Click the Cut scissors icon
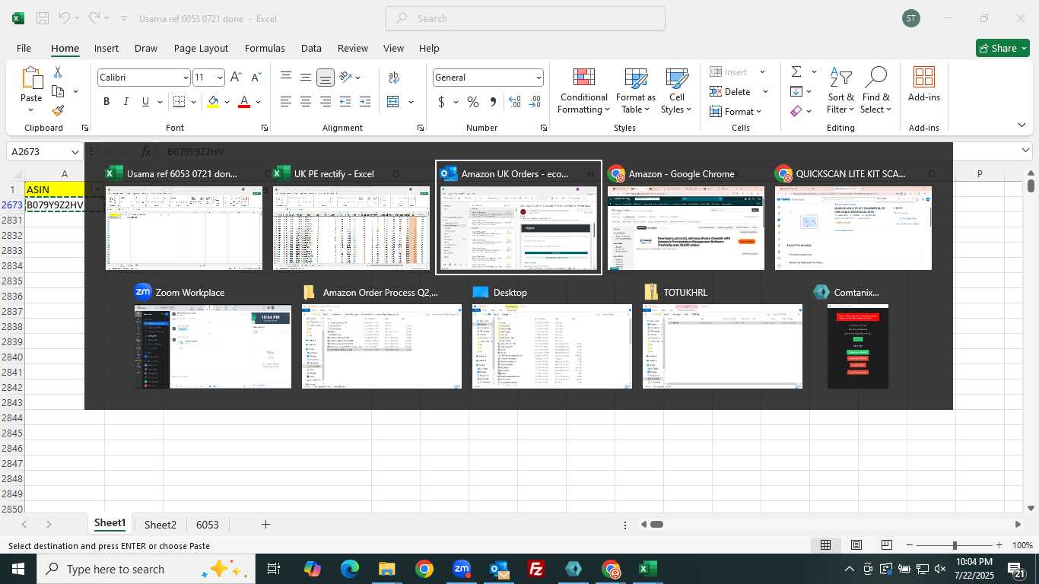Screen dimensions: 1039x584 point(58,72)
